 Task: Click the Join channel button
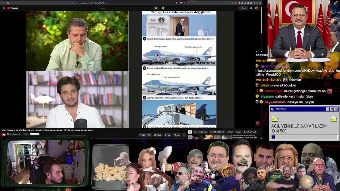(26, 135)
